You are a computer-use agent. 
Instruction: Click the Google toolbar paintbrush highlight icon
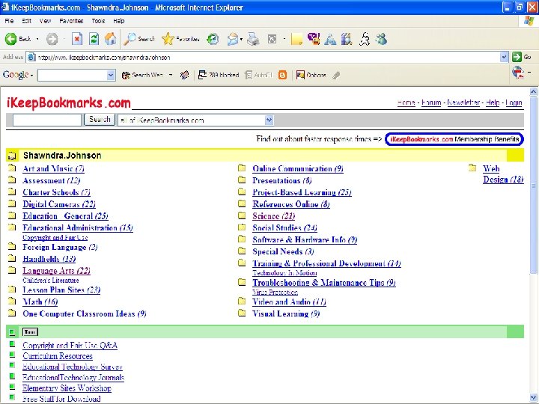coord(185,75)
